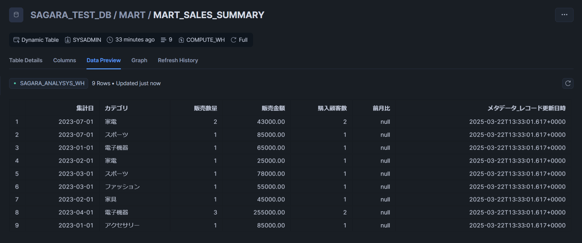
Task: Select the 45000.00 sales amount cell
Action: pyautogui.click(x=271, y=200)
